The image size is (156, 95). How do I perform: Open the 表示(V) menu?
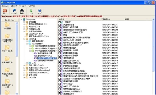point(14,6)
